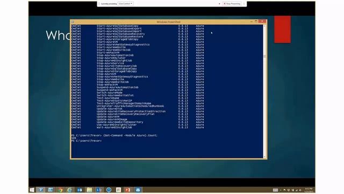Click the Suspend-AzureAutomationJob row
Image resolution: width=344 pixels, height=194 pixels.
pyautogui.click(x=138, y=87)
